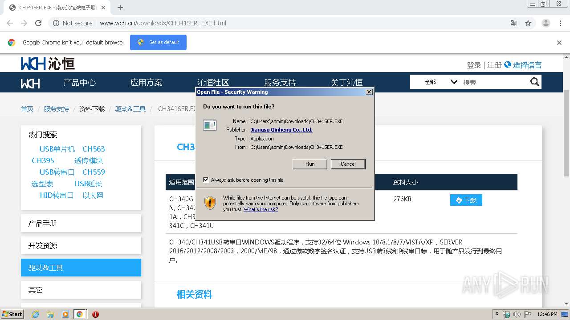Focus the 搜索 search input field
This screenshot has width=570, height=320.
point(494,82)
